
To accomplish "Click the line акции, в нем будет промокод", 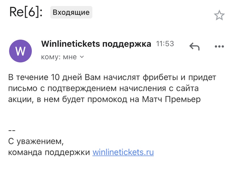I will pos(104,99).
